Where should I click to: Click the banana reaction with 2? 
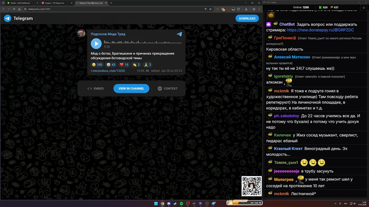coord(136,65)
